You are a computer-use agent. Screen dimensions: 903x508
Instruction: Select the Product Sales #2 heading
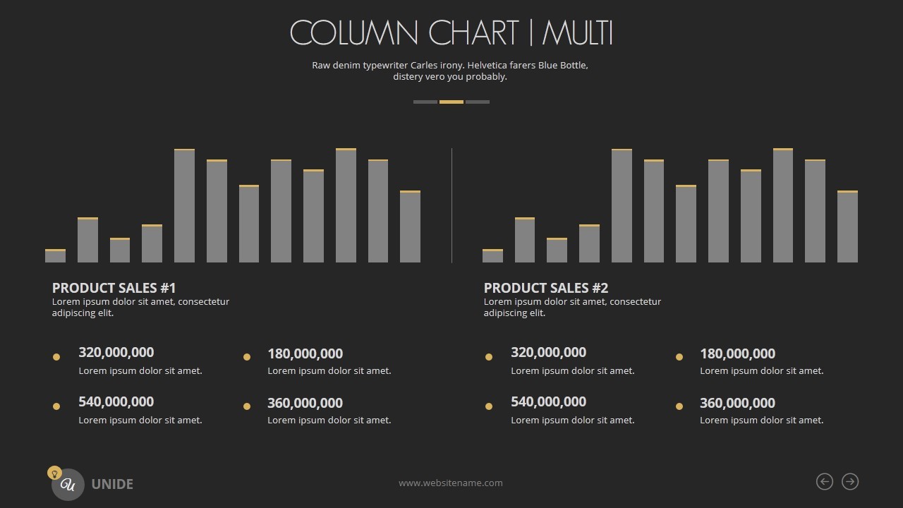tap(545, 288)
